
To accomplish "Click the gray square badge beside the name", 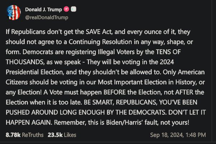I will [x=74, y=9].
